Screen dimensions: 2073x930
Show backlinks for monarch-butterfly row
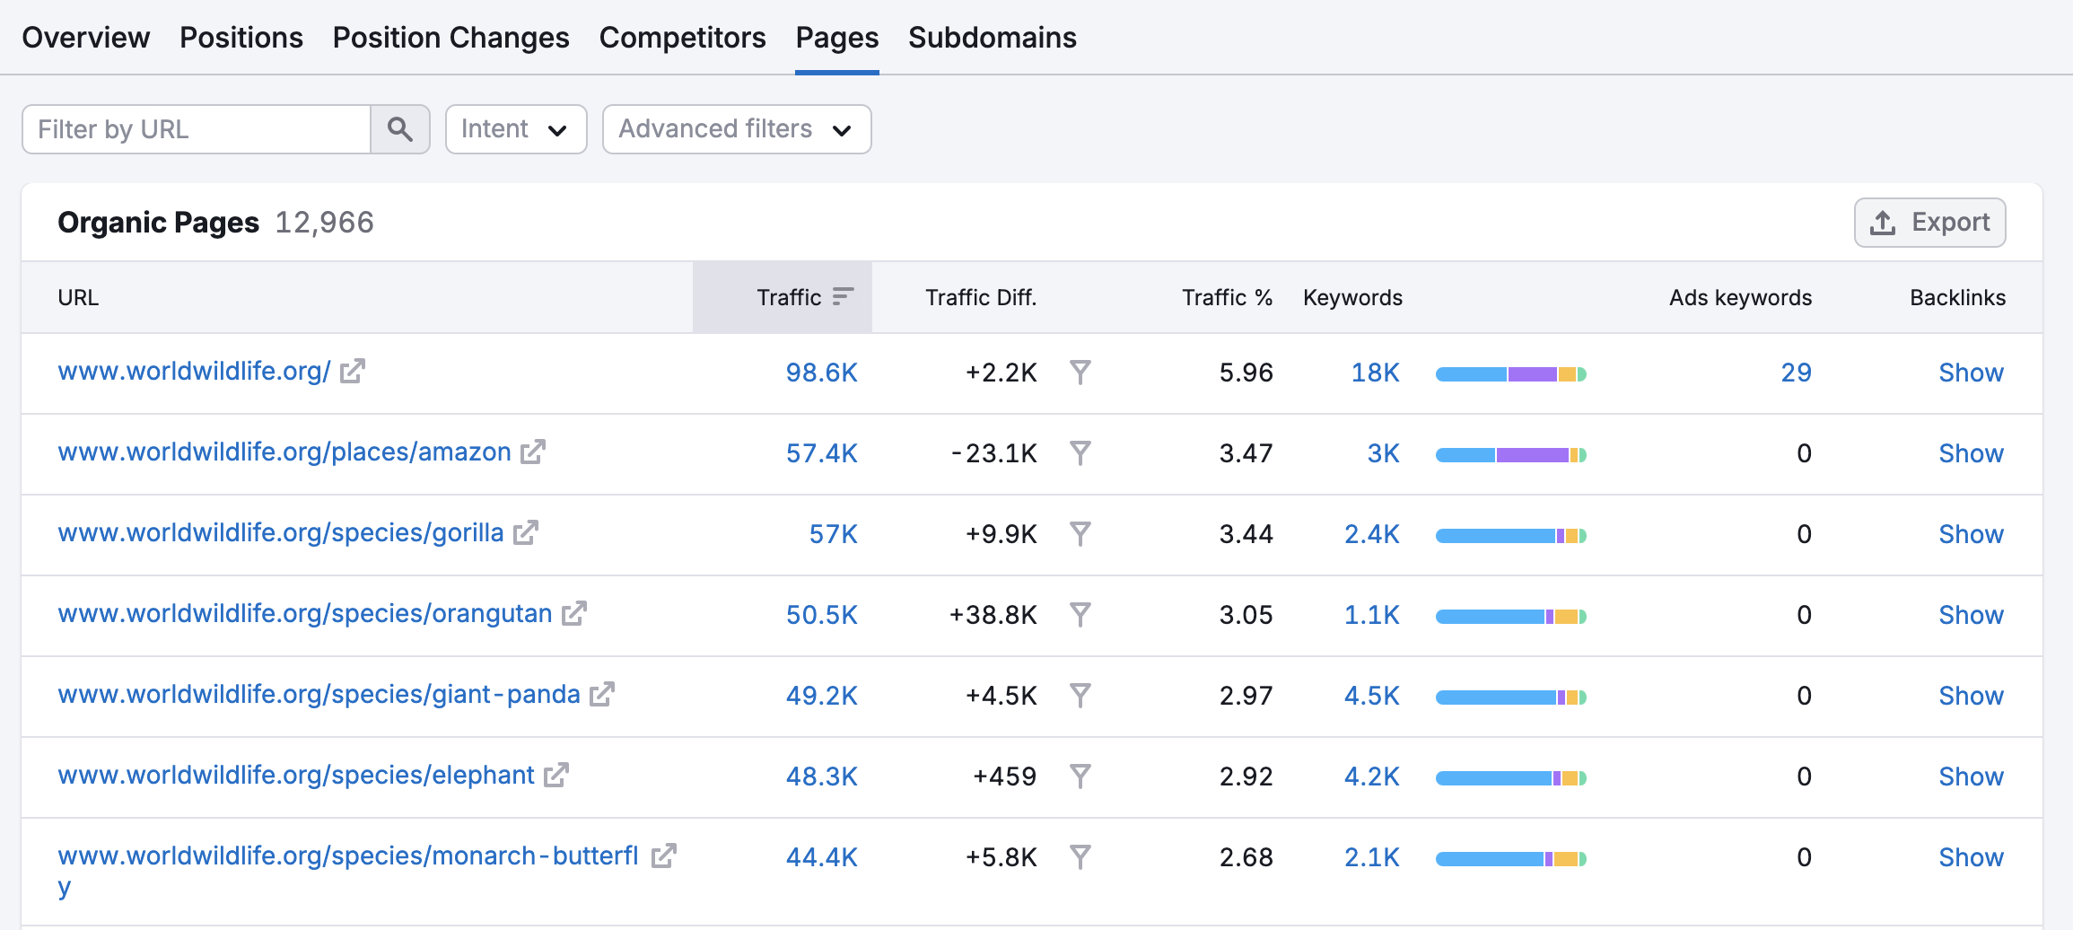pos(1972,857)
